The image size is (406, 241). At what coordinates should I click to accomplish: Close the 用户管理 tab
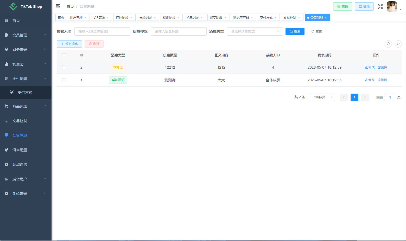[x=85, y=18]
